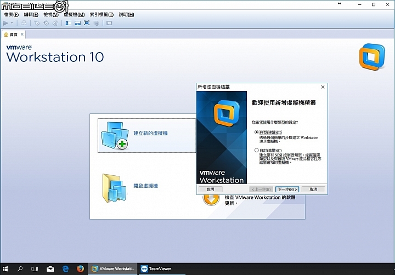Open the Windows Start menu

5,269
